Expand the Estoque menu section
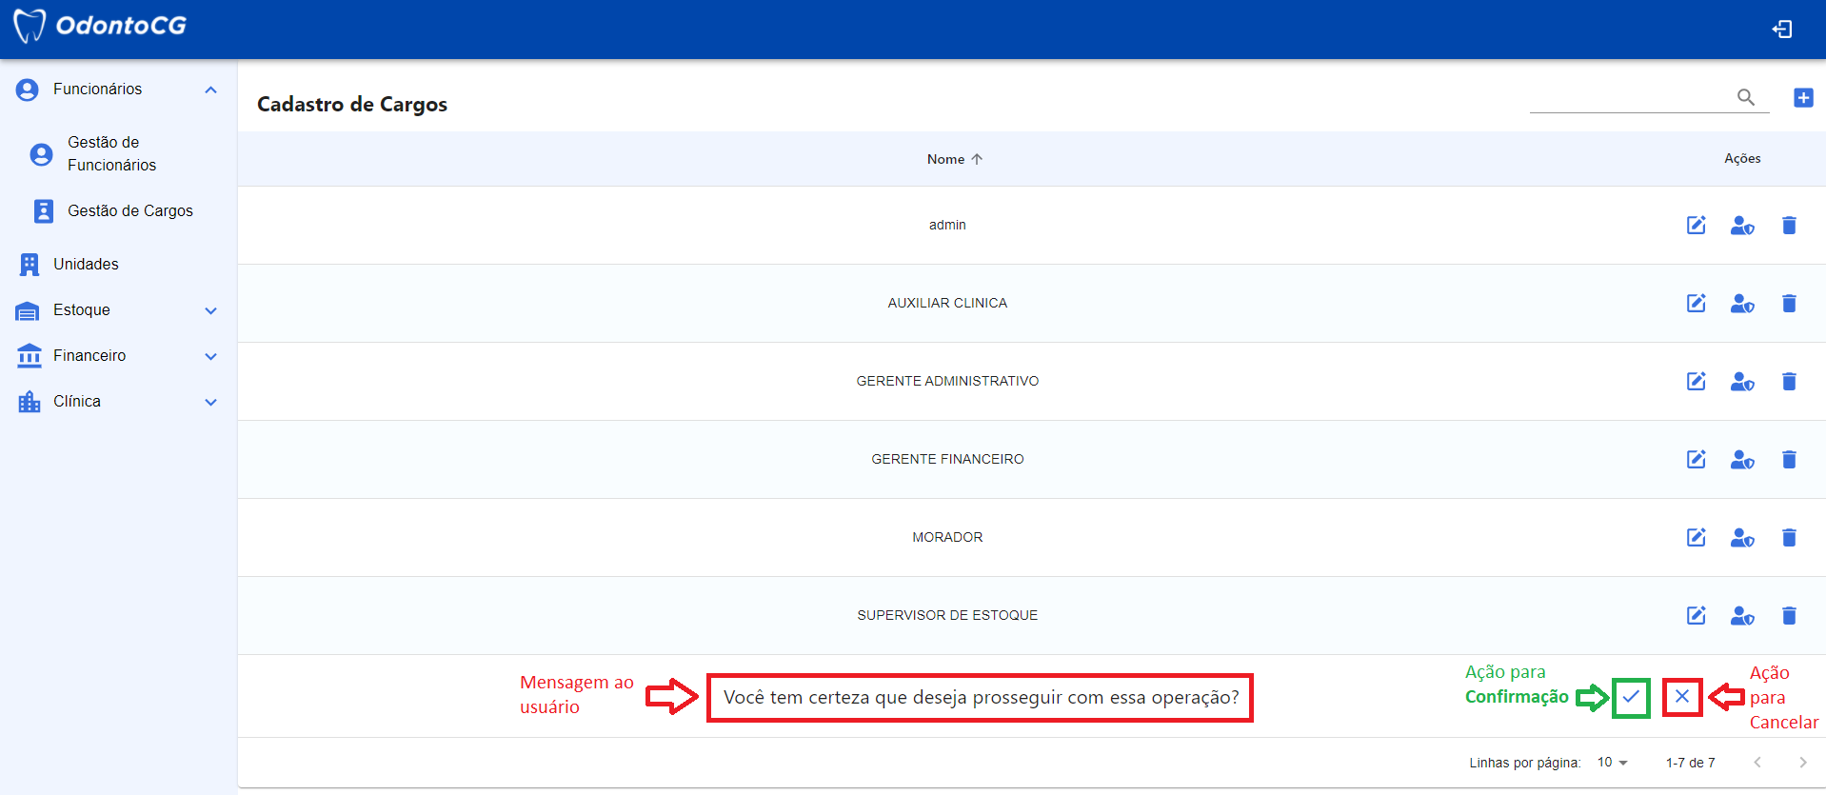1826x795 pixels. (210, 310)
